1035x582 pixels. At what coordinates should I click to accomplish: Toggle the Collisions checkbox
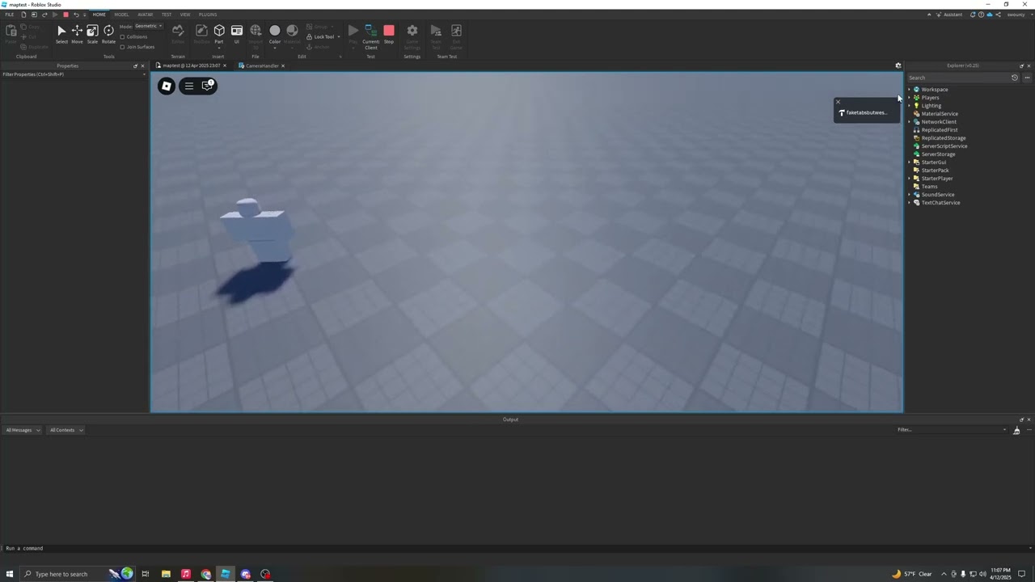coord(122,37)
